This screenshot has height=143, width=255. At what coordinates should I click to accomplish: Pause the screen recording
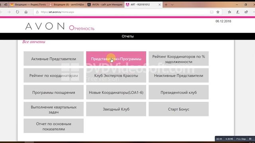click(250, 139)
